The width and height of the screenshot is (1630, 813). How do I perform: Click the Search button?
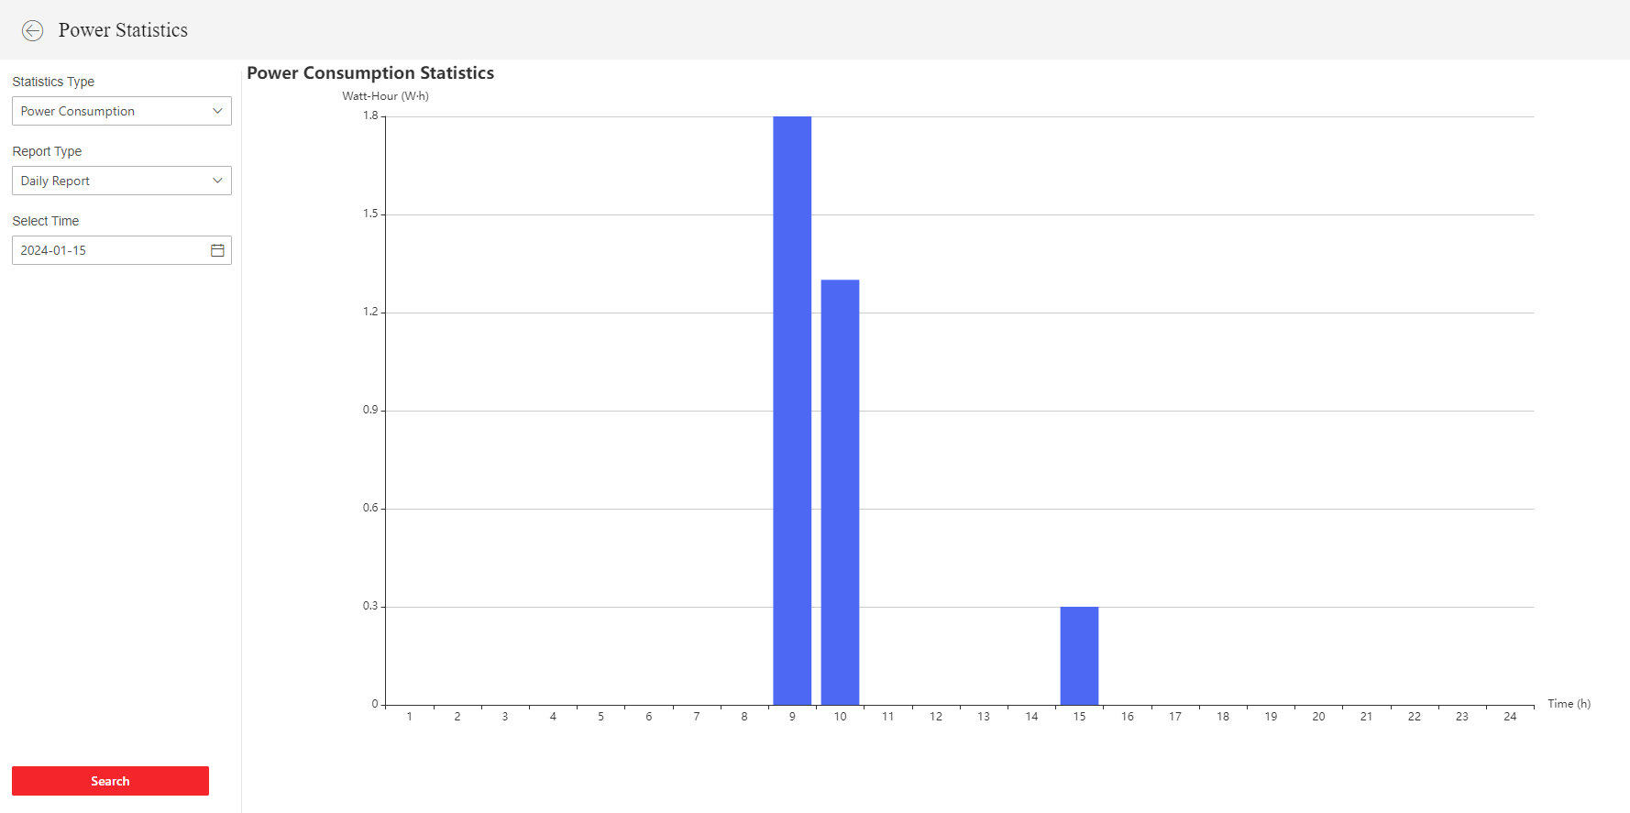(110, 781)
